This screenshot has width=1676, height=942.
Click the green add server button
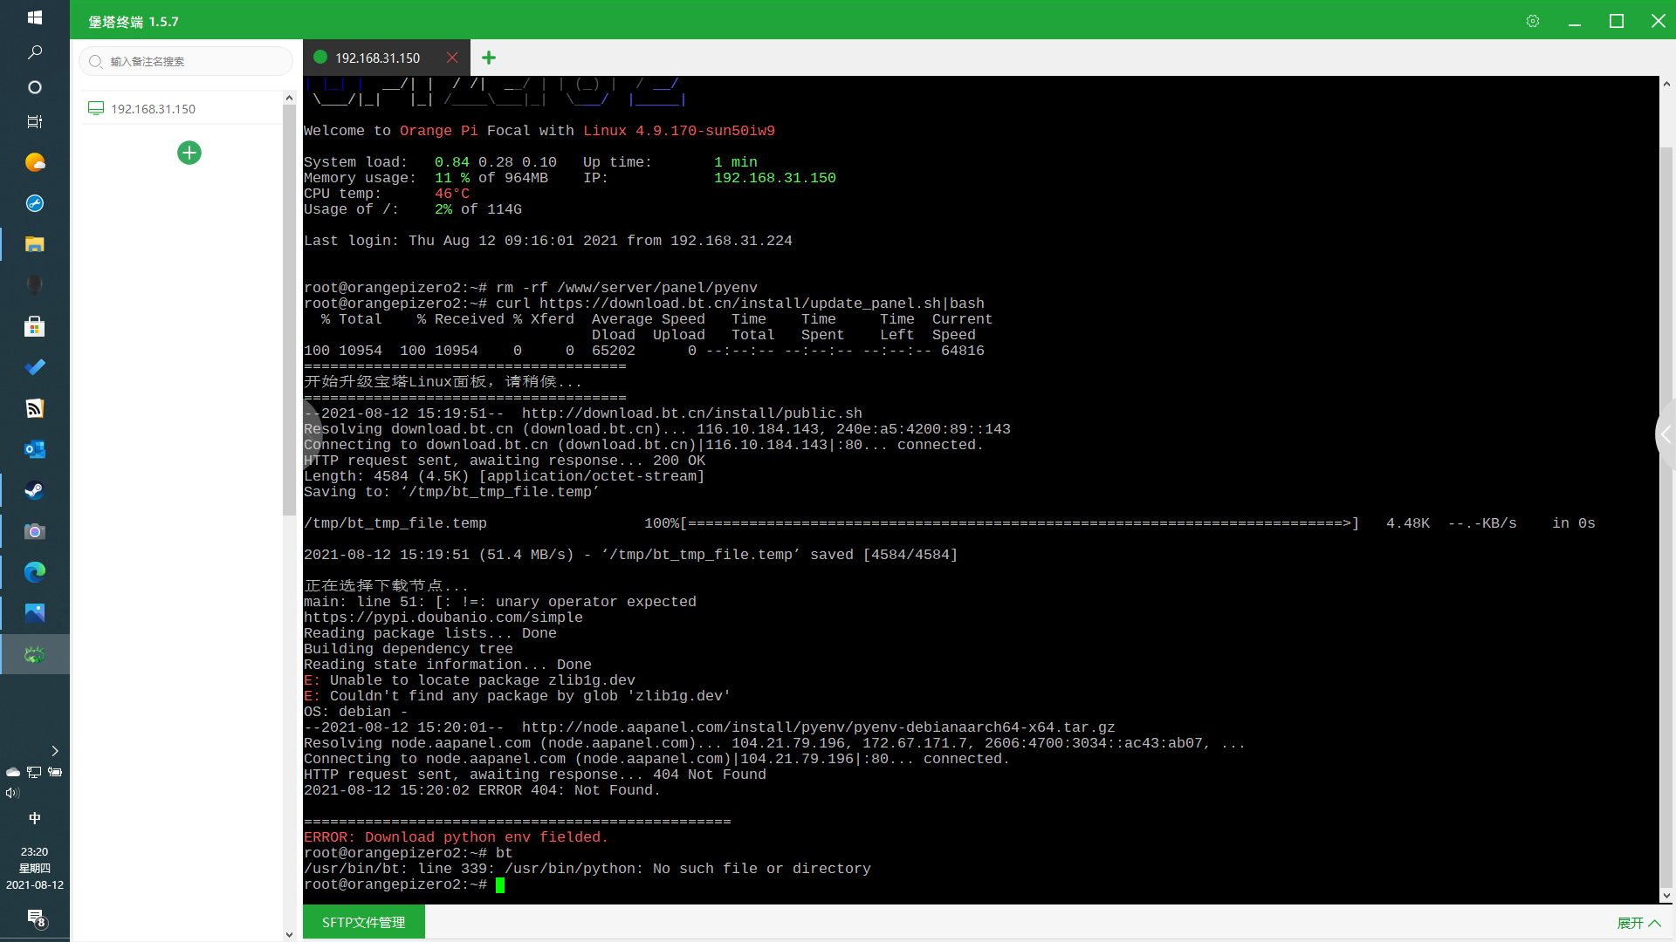click(x=189, y=153)
